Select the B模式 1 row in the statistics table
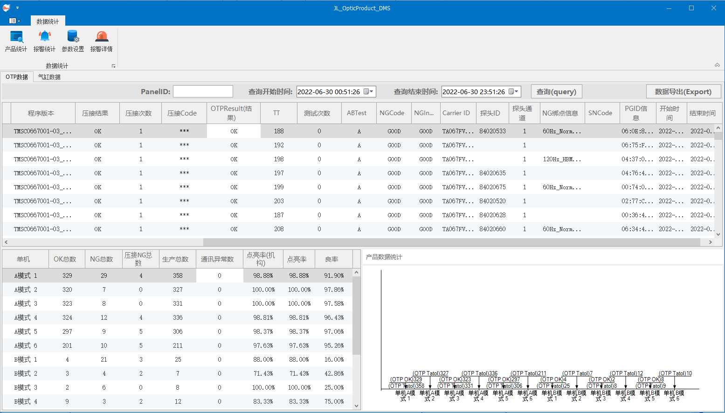 click(x=26, y=359)
